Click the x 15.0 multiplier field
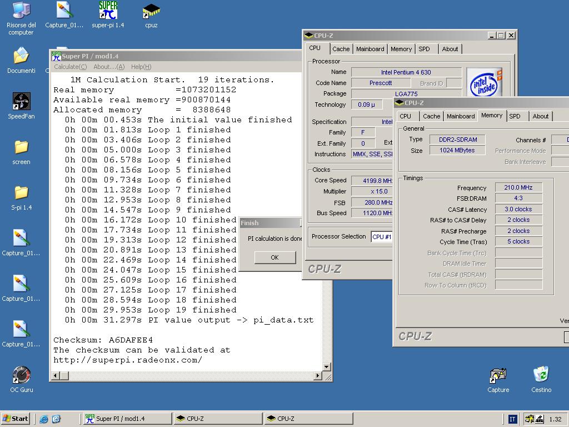This screenshot has height=427, width=569. click(x=372, y=191)
